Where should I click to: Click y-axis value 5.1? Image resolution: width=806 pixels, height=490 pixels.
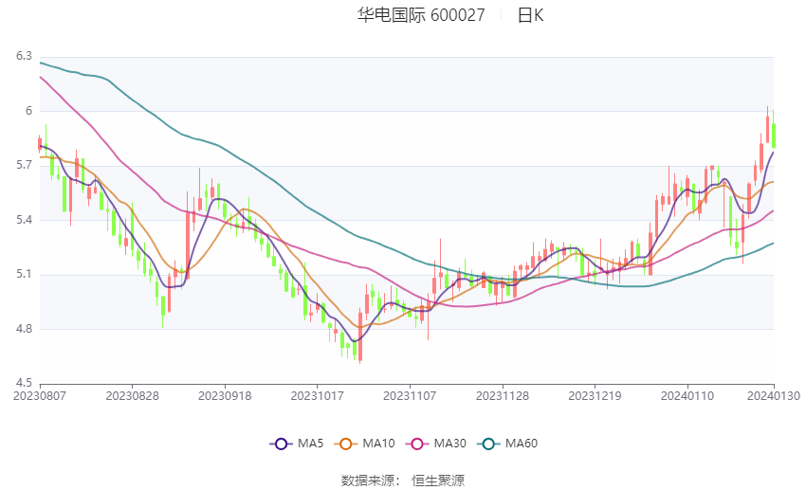pyautogui.click(x=24, y=274)
